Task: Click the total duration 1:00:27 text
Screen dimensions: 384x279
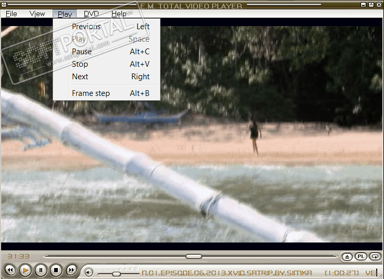Action: (x=341, y=273)
